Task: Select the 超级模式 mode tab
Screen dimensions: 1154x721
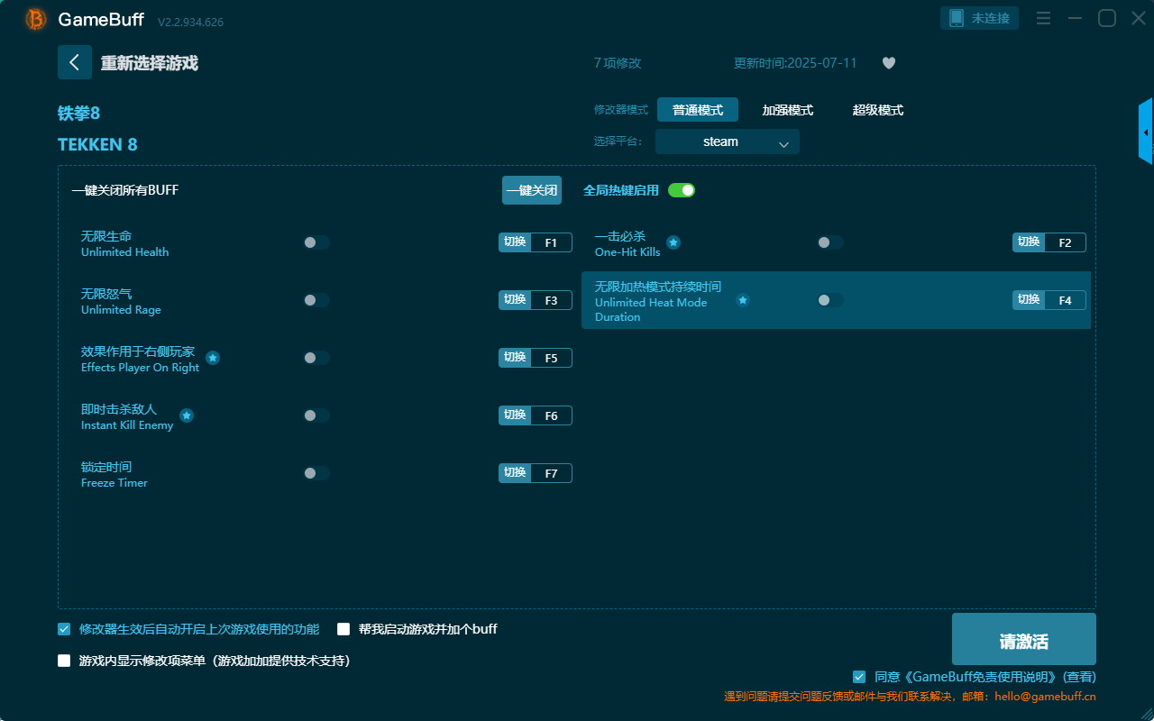Action: [877, 109]
